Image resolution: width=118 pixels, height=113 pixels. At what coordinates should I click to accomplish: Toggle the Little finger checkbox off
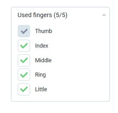click(24, 89)
